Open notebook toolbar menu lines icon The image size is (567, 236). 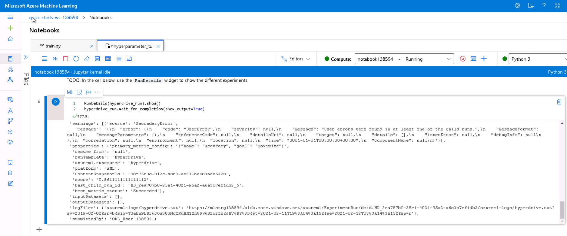44,59
